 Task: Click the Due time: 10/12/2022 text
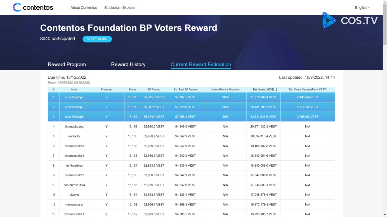point(67,77)
